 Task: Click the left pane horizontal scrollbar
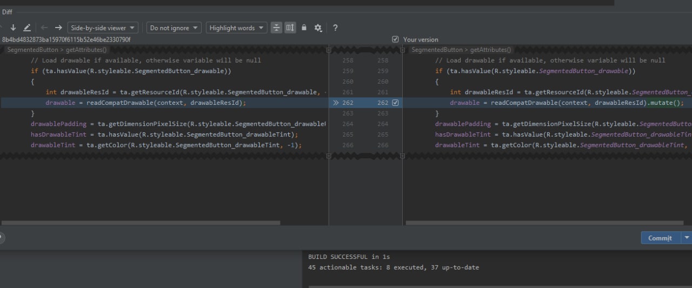pos(141,223)
